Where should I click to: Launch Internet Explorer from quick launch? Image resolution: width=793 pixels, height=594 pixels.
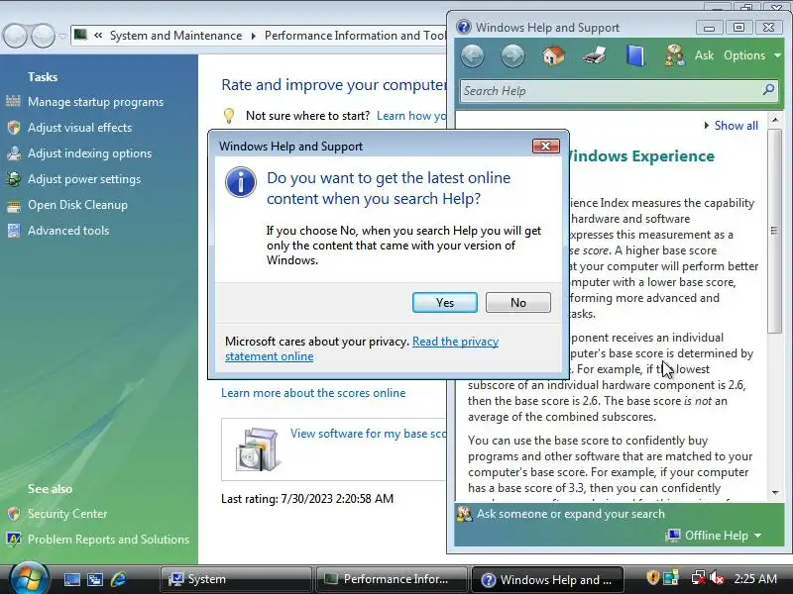point(118,579)
